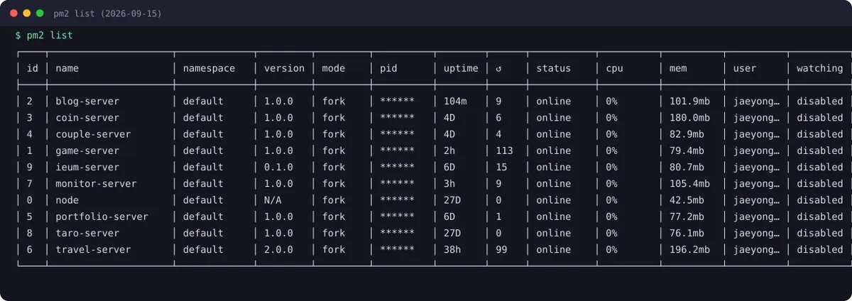This screenshot has height=301, width=852.
Task: Click restart count "15" for ieum-server
Action: pyautogui.click(x=501, y=167)
